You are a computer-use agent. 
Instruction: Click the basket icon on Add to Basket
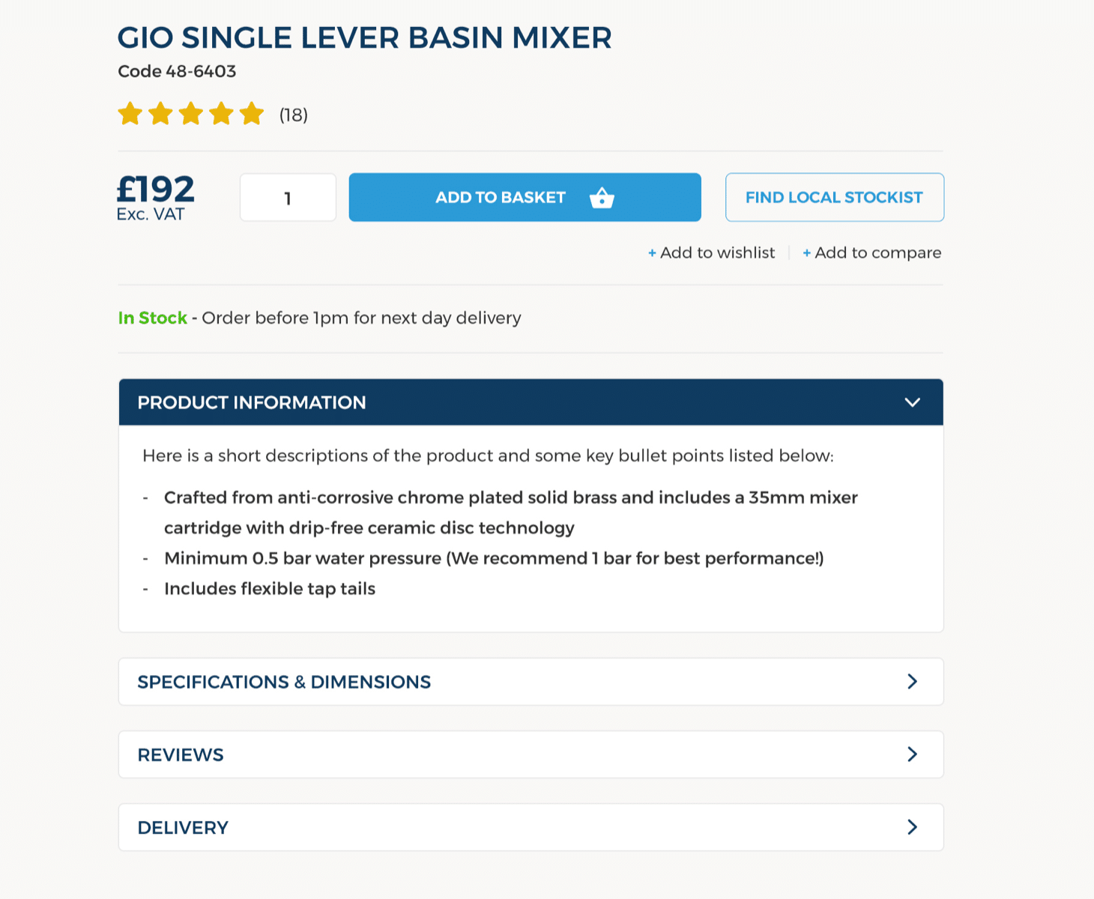pos(602,198)
